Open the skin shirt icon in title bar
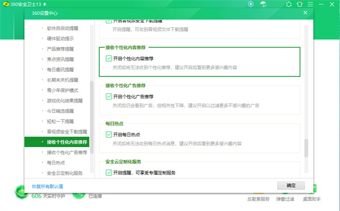The height and width of the screenshot is (211, 340). point(300,4)
